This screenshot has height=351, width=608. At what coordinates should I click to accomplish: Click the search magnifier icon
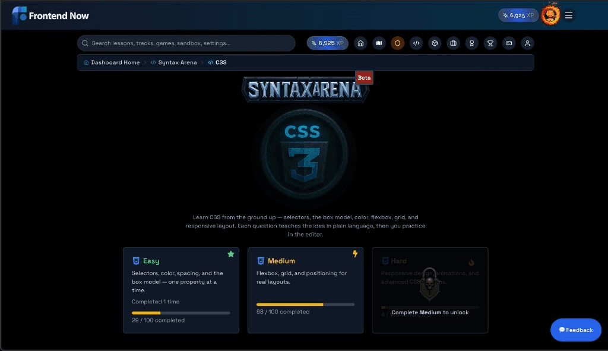(x=85, y=43)
